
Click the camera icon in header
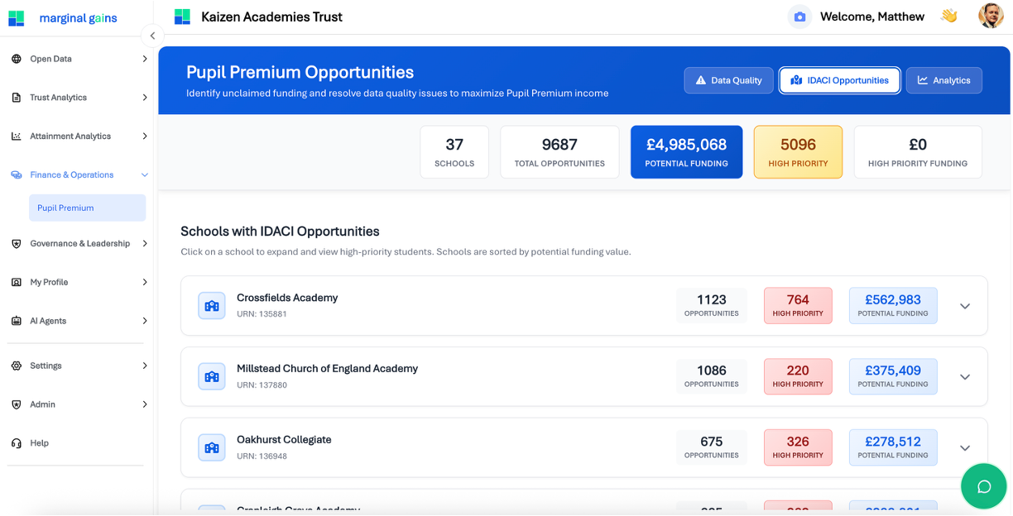click(799, 17)
